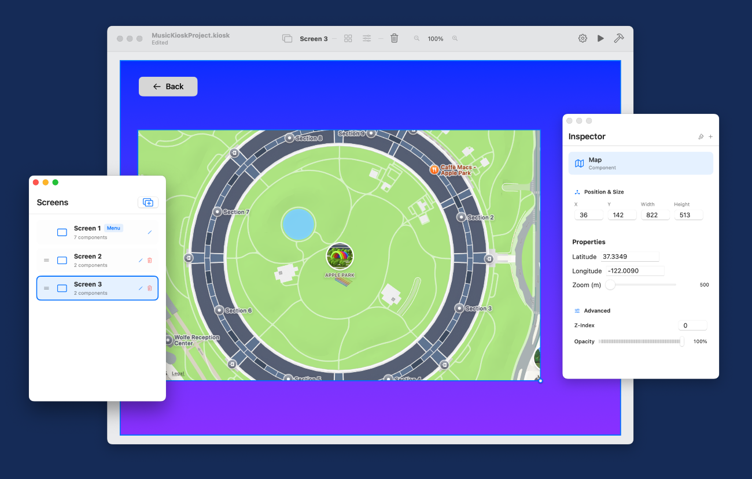Open the screens list toolbar icon

point(287,39)
